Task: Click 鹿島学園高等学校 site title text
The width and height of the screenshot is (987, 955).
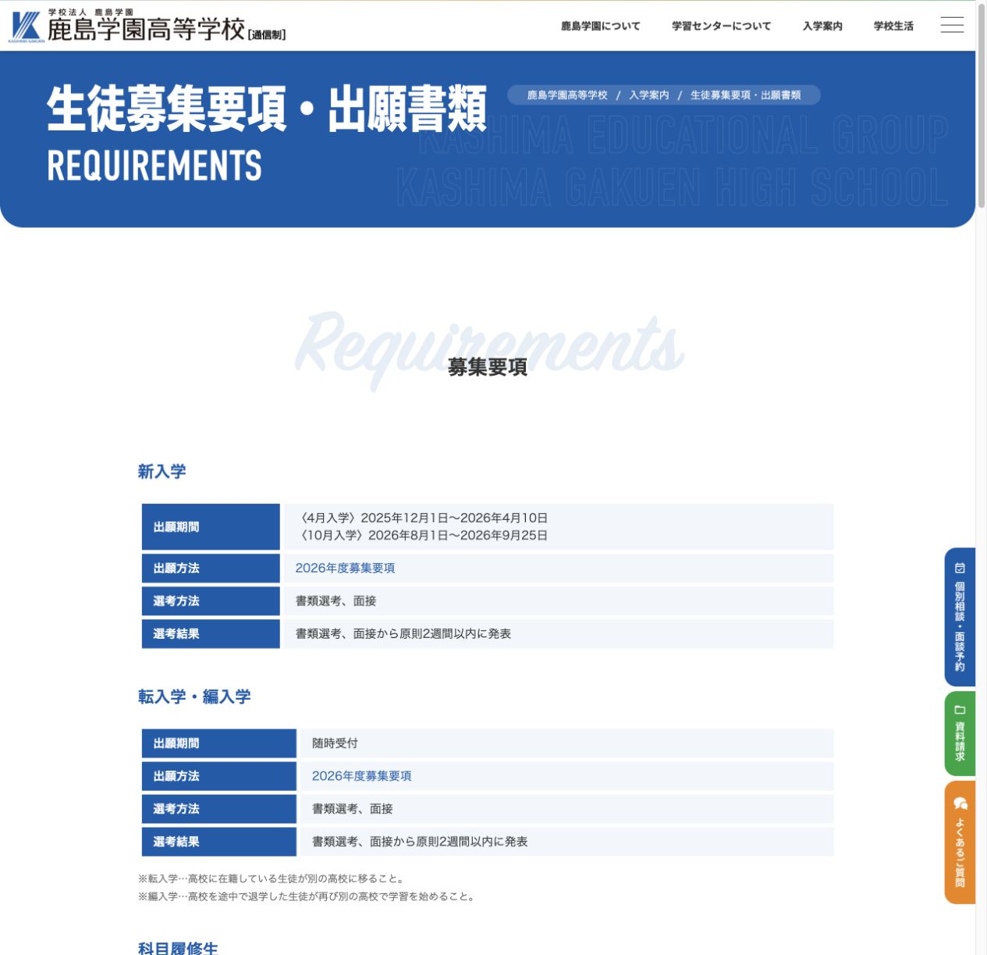Action: click(x=146, y=30)
